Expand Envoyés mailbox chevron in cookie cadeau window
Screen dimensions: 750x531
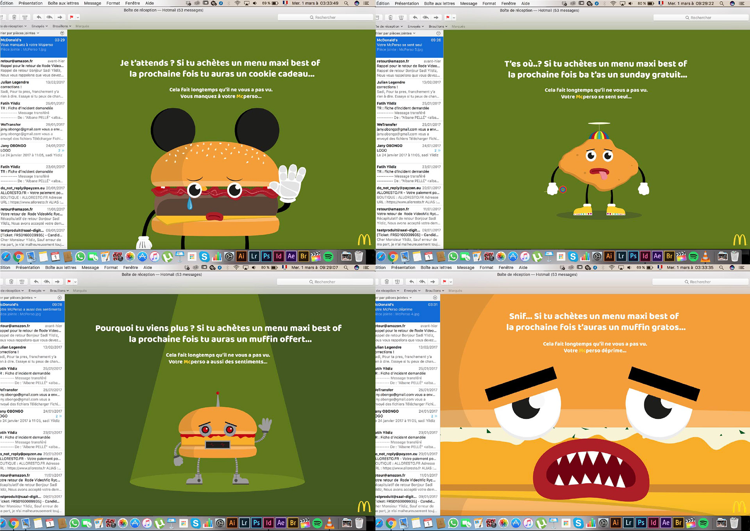click(46, 26)
